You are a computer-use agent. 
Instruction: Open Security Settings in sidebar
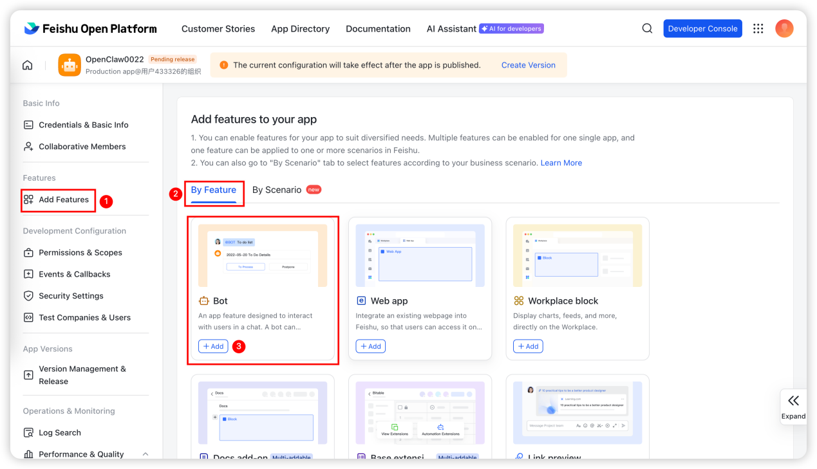tap(71, 296)
